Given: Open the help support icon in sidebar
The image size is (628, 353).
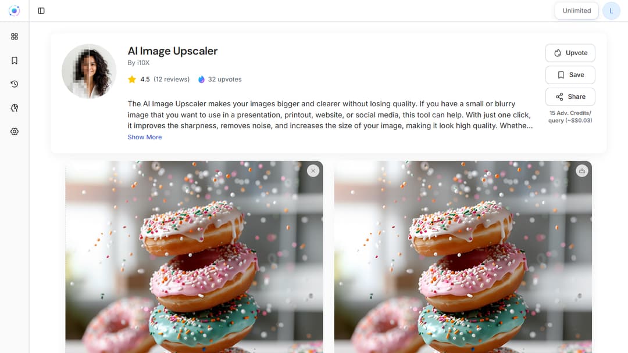Looking at the screenshot, I should tap(15, 107).
